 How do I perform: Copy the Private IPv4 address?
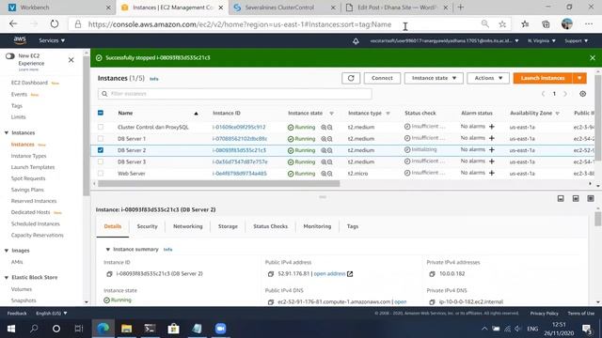[432, 274]
